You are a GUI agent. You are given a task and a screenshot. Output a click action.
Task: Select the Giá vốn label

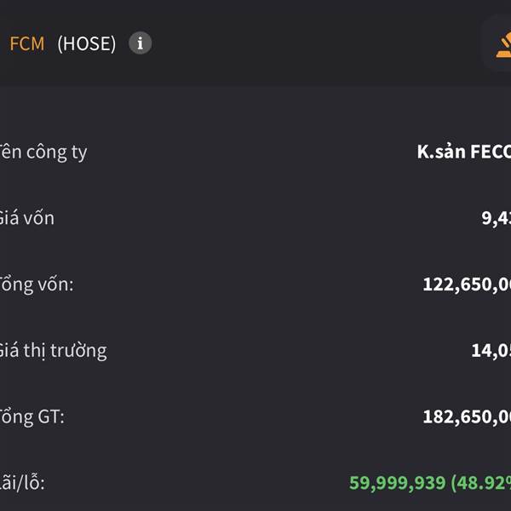[x=26, y=218]
